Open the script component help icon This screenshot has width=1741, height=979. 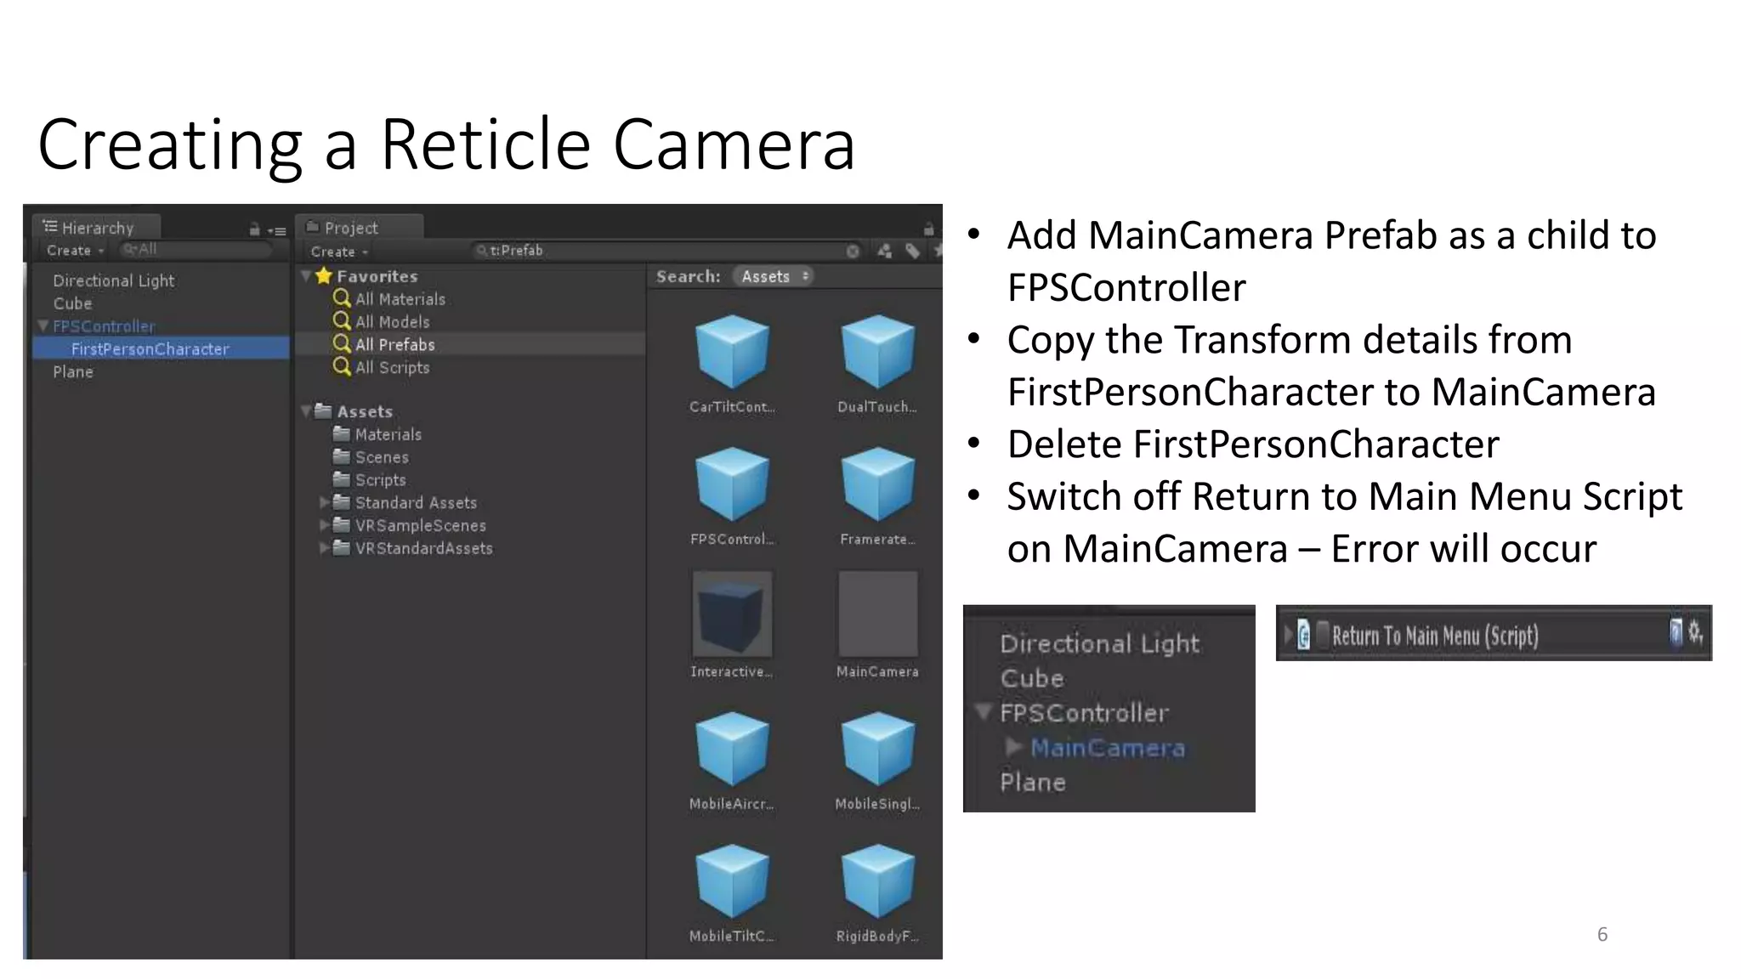(1676, 631)
